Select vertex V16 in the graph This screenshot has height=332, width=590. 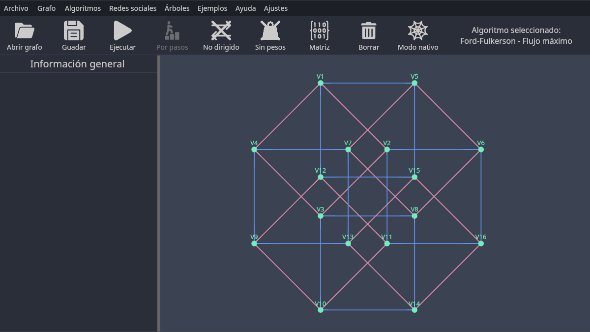[x=481, y=243]
